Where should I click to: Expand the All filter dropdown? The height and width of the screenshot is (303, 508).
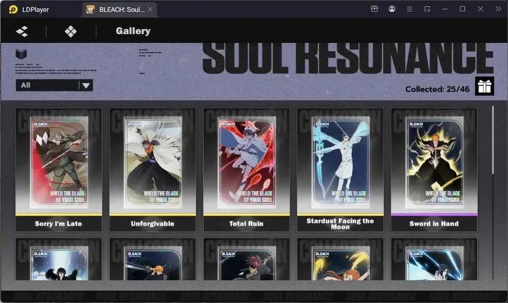point(54,85)
